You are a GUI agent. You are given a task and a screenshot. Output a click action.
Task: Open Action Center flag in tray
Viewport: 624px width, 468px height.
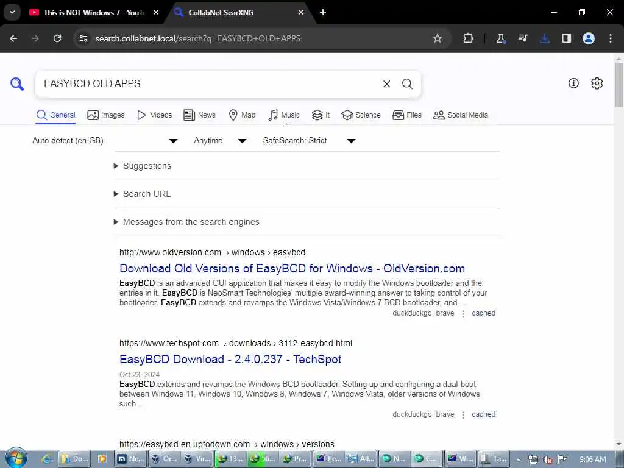pyautogui.click(x=562, y=459)
